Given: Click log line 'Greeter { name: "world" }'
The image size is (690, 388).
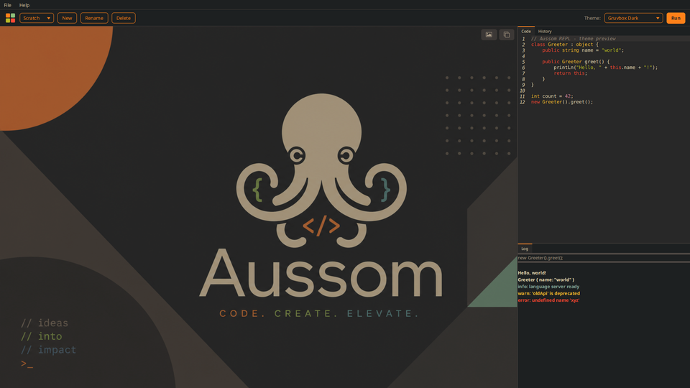Looking at the screenshot, I should (546, 280).
